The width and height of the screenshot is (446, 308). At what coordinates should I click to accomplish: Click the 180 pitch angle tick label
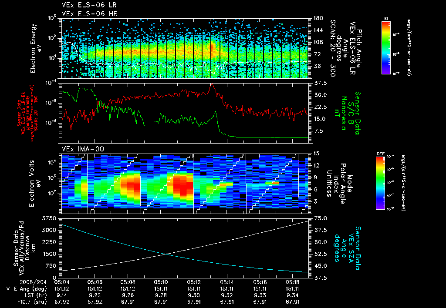(x=318, y=18)
